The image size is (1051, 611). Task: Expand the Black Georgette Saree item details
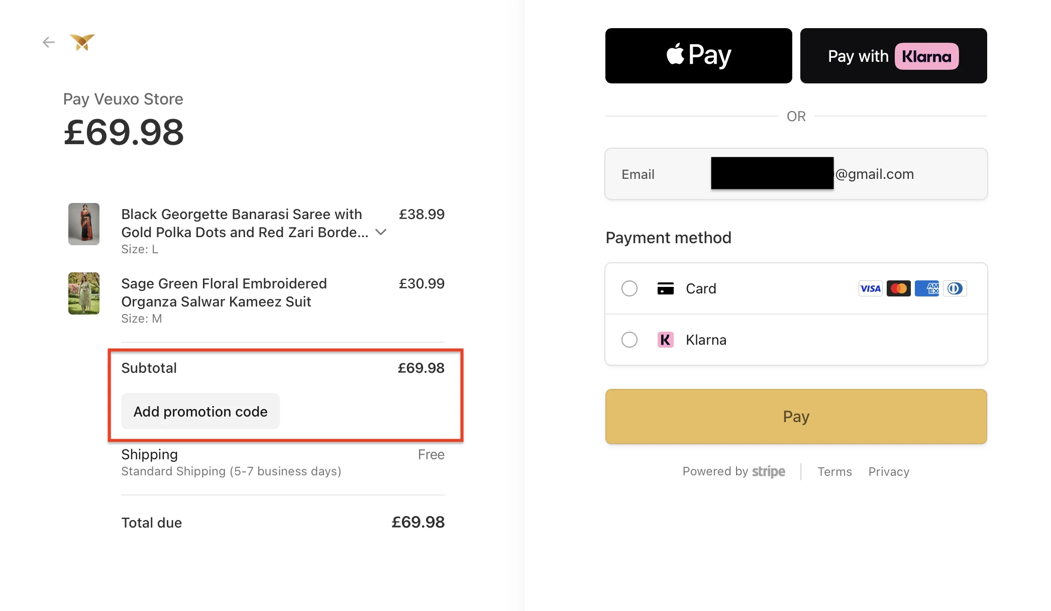pos(381,232)
